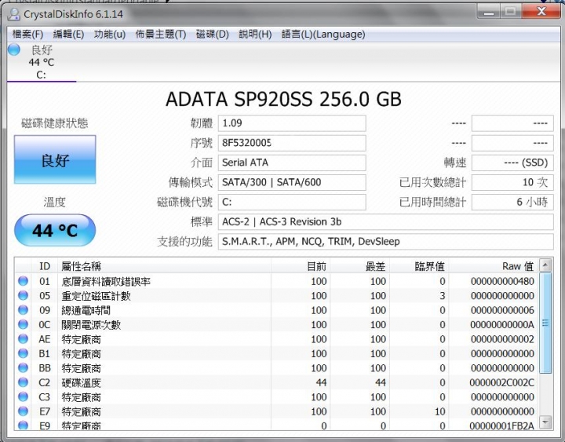Click the ADATA SP920SS 256.0 GB title

(x=283, y=99)
